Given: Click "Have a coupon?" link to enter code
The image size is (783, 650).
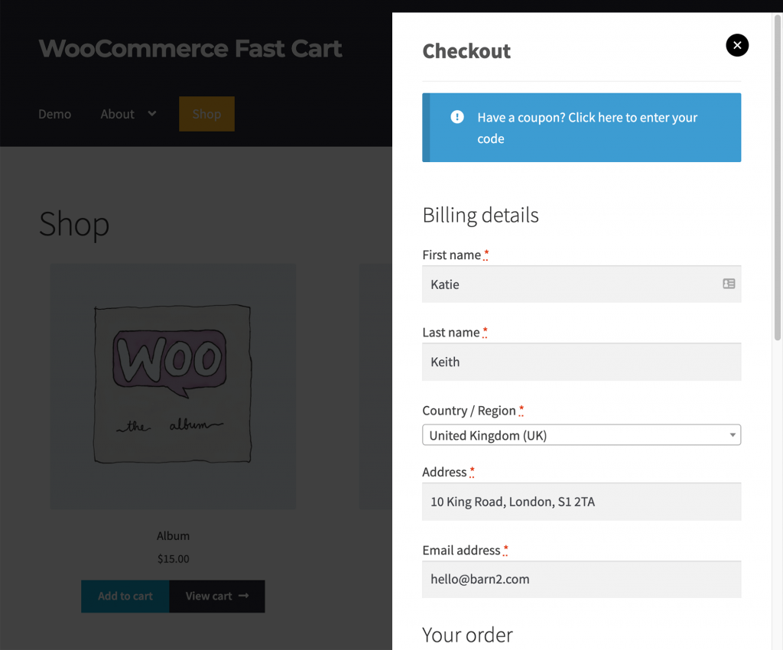Looking at the screenshot, I should point(587,128).
